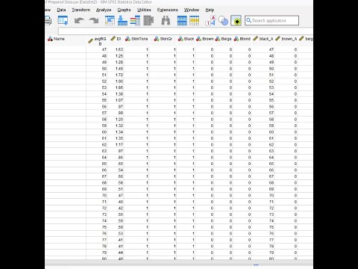The width and height of the screenshot is (358, 269).
Task: Click the cell editor bar above the grid
Action: 185,31
